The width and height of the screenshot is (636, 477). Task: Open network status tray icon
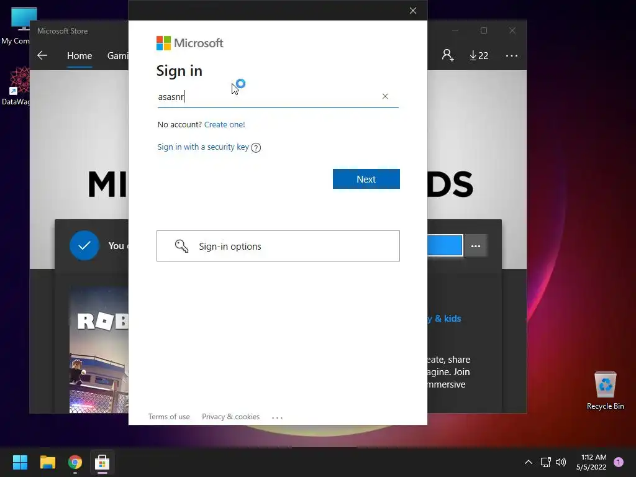tap(546, 462)
